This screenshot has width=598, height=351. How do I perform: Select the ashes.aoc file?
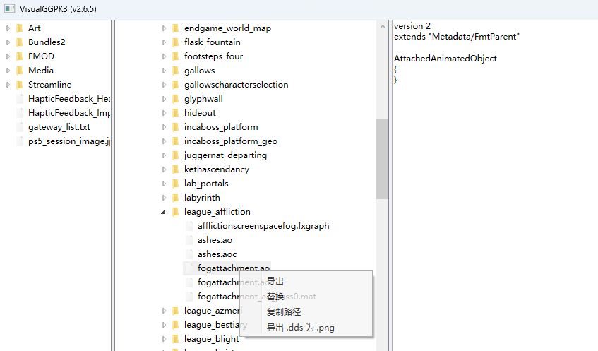point(217,254)
